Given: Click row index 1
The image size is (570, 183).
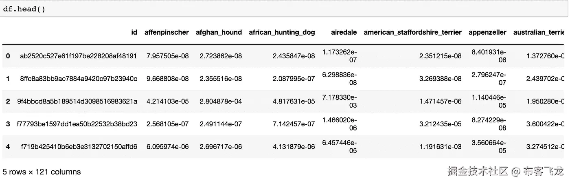Looking at the screenshot, I should tap(8, 79).
